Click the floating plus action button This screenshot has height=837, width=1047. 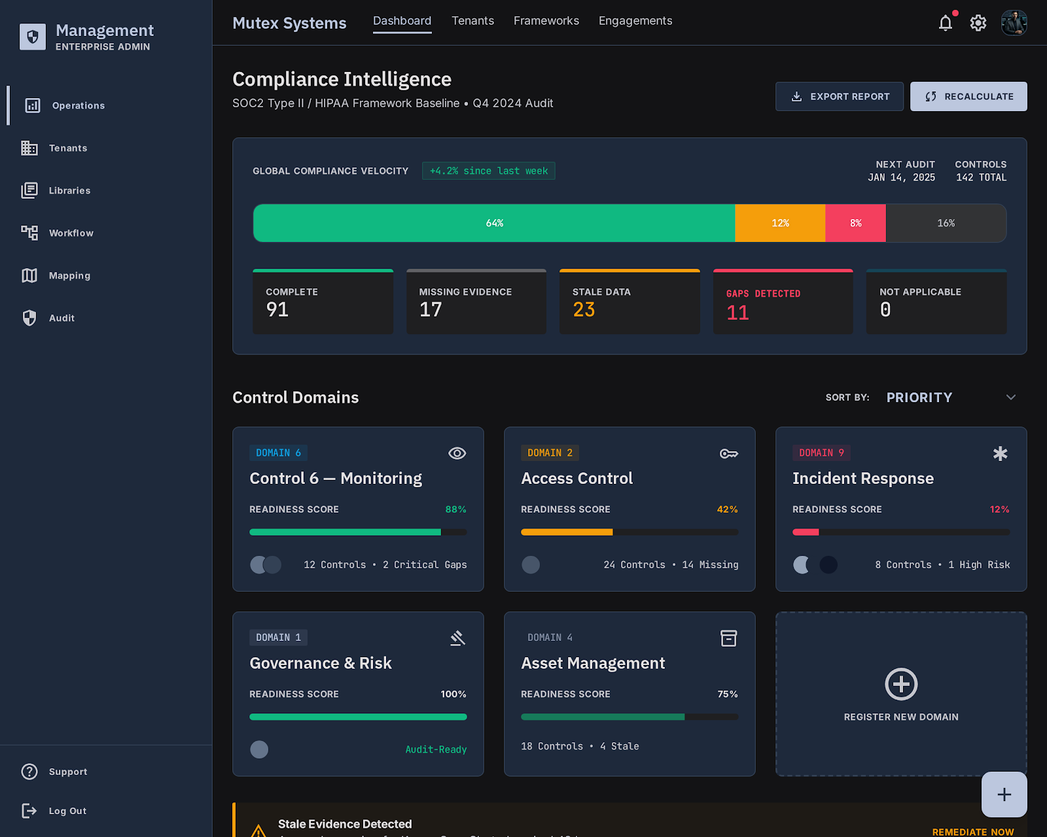(x=1004, y=794)
